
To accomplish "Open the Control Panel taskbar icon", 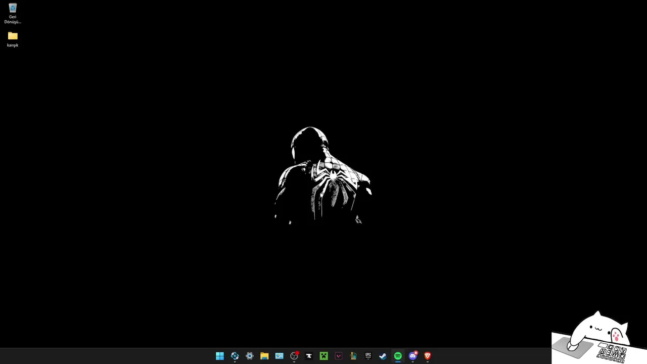I will (x=279, y=356).
